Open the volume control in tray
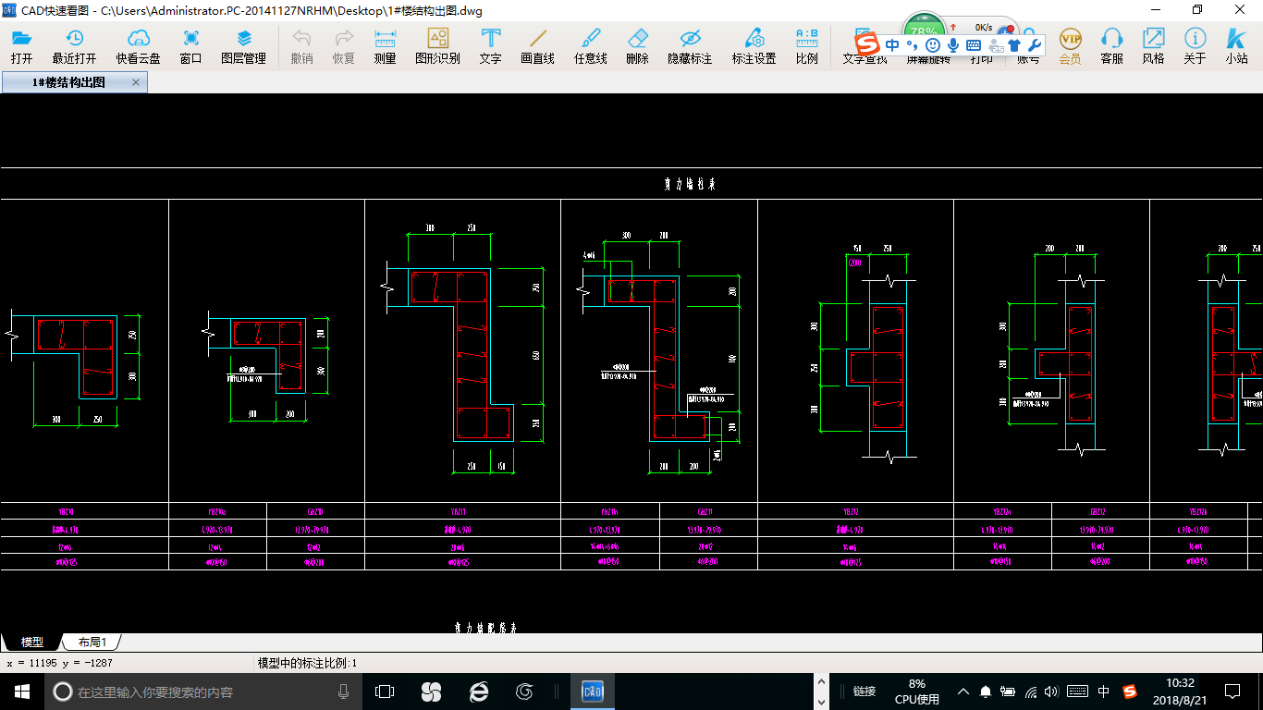 point(1053,692)
